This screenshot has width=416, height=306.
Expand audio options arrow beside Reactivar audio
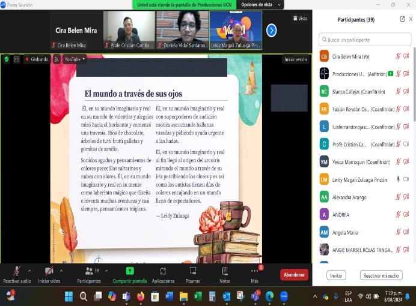(x=29, y=271)
